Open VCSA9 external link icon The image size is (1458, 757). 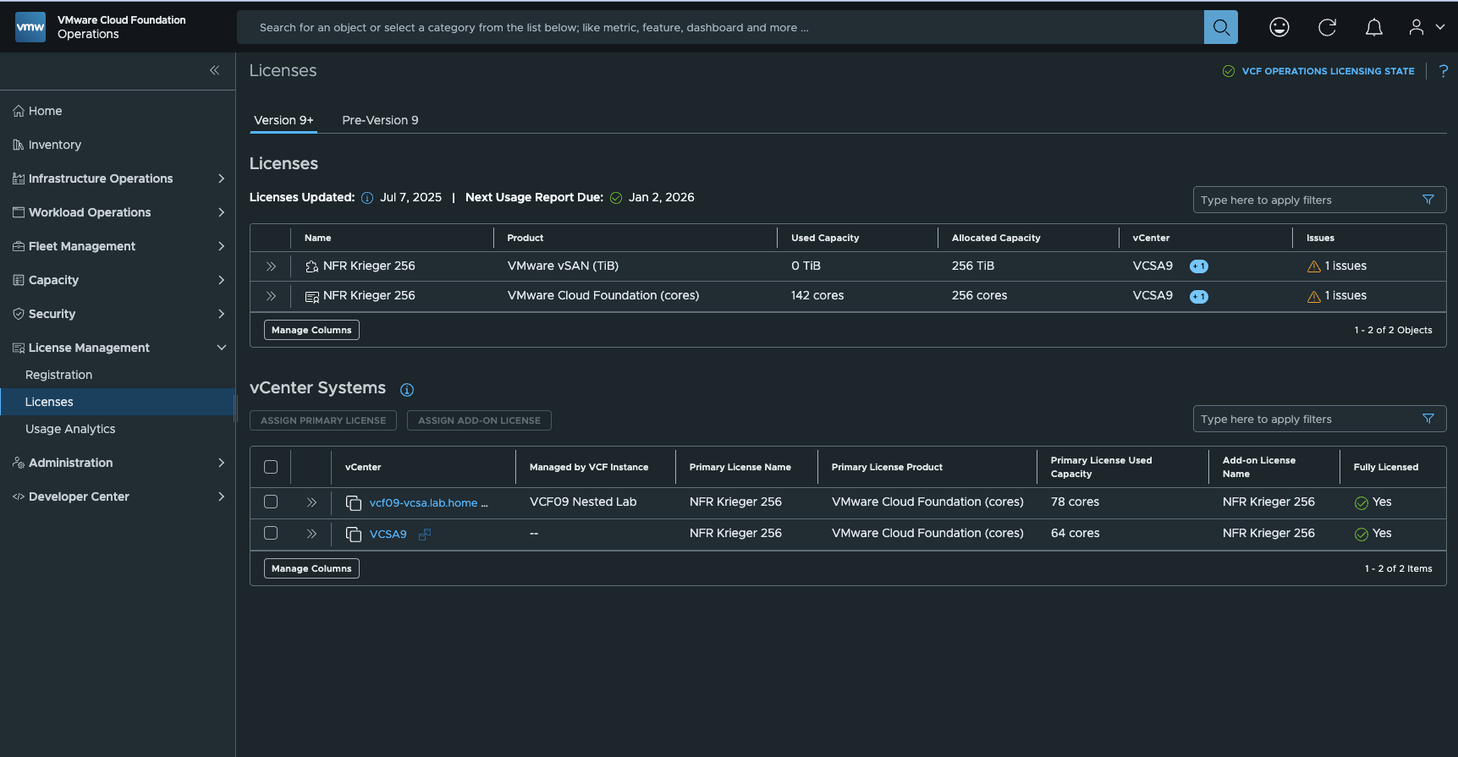tap(425, 535)
